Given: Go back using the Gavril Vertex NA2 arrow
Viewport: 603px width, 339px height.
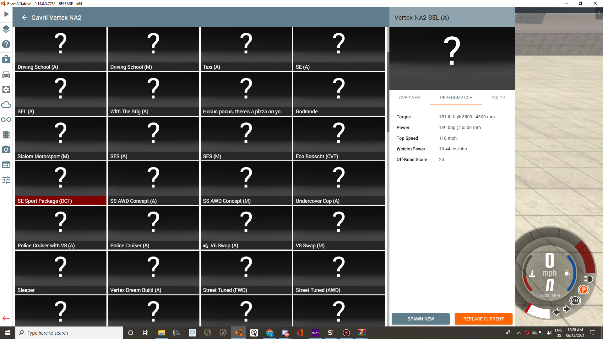Looking at the screenshot, I should 24,18.
